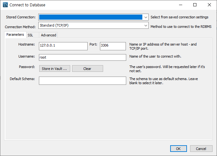Image resolution: width=217 pixels, height=156 pixels.
Task: Switch to the Parameters tab
Action: pos(15,34)
